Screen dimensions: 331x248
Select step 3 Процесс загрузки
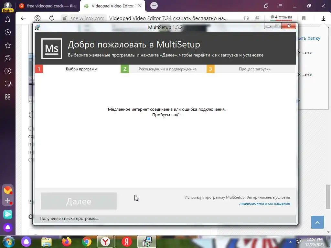coord(251,69)
